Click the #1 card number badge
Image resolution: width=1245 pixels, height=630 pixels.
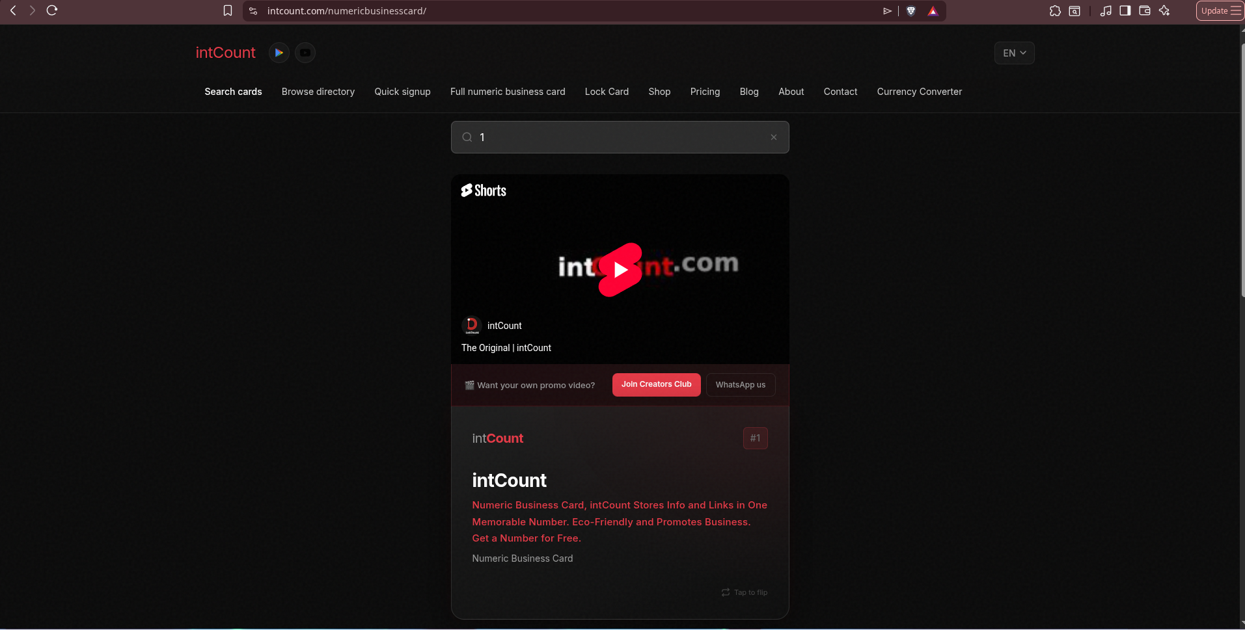click(756, 438)
